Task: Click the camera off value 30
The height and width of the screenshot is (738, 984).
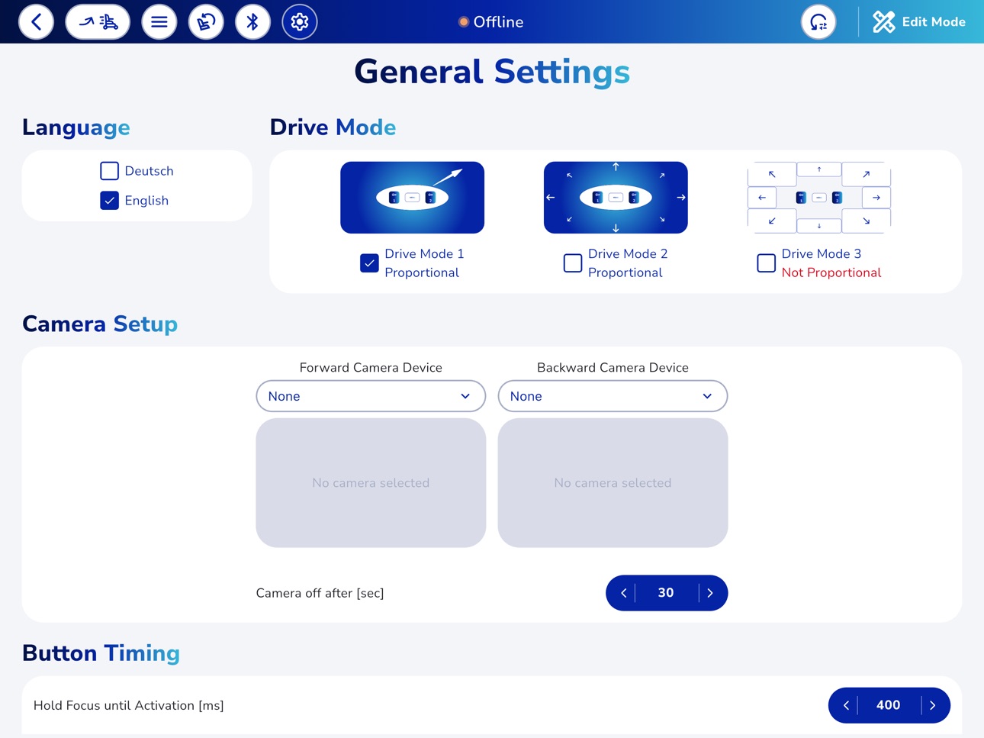Action: 666,593
